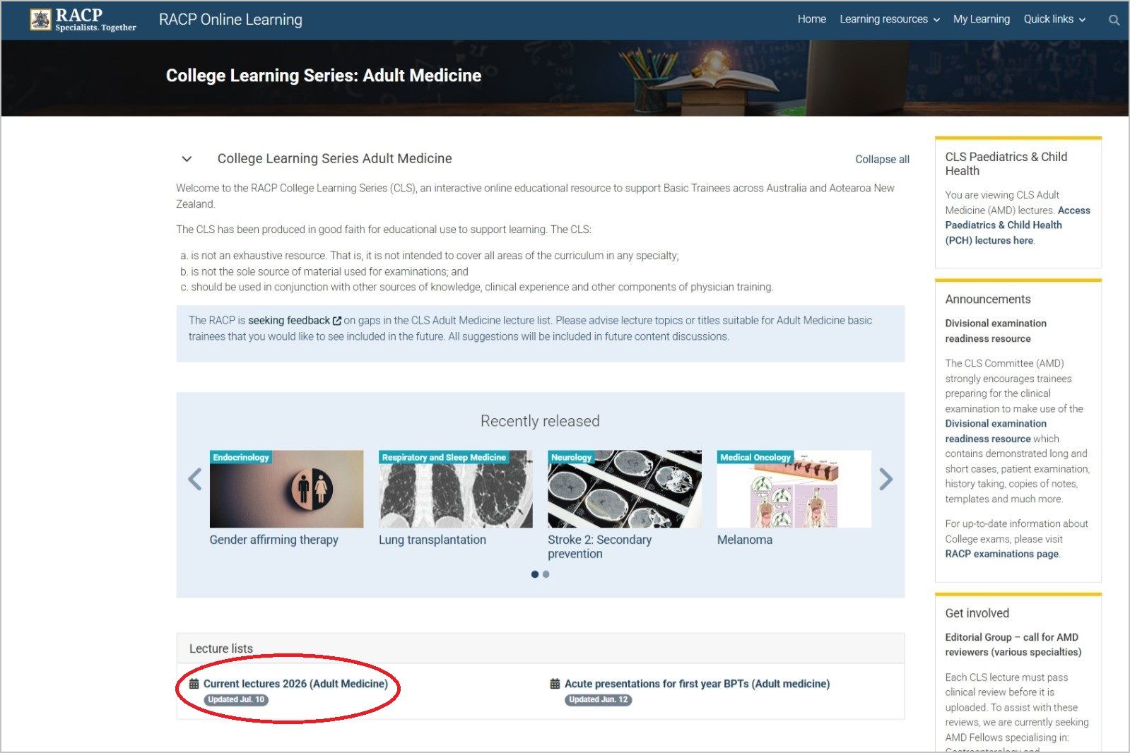Click Melanoma lecture title

[745, 540]
